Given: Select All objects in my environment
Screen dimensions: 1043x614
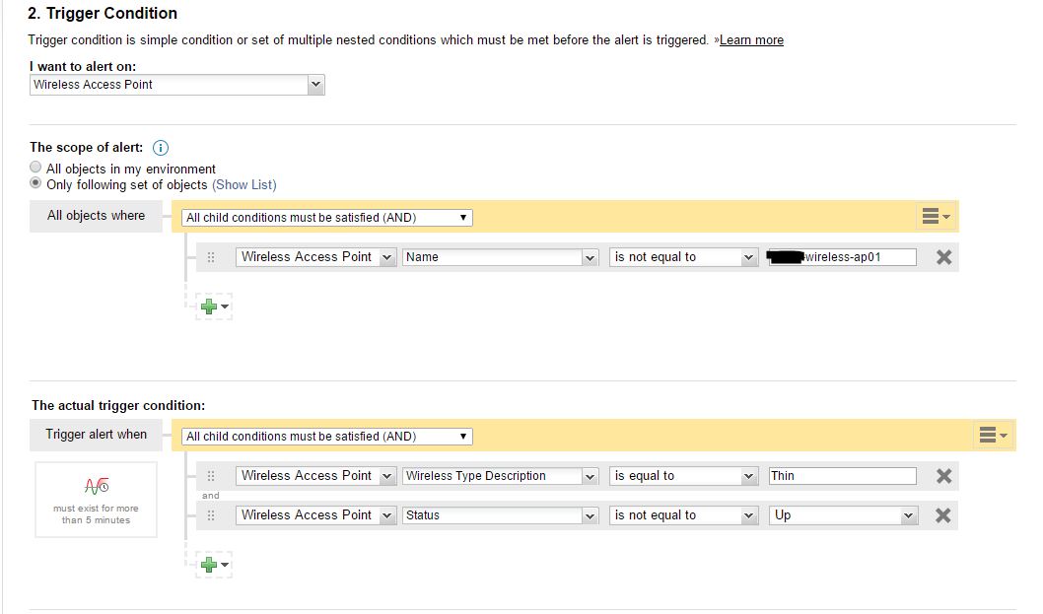Looking at the screenshot, I should pos(35,167).
